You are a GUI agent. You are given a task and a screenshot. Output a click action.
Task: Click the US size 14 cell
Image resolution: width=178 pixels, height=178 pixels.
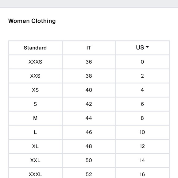(142, 161)
